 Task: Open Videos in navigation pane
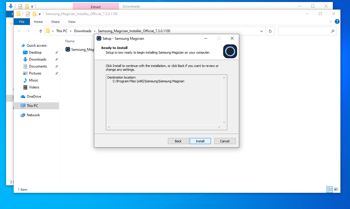(x=34, y=87)
